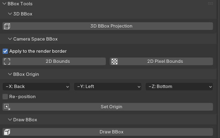
Task: Click the Draw BBox solid cube icon
Action: [7, 132]
